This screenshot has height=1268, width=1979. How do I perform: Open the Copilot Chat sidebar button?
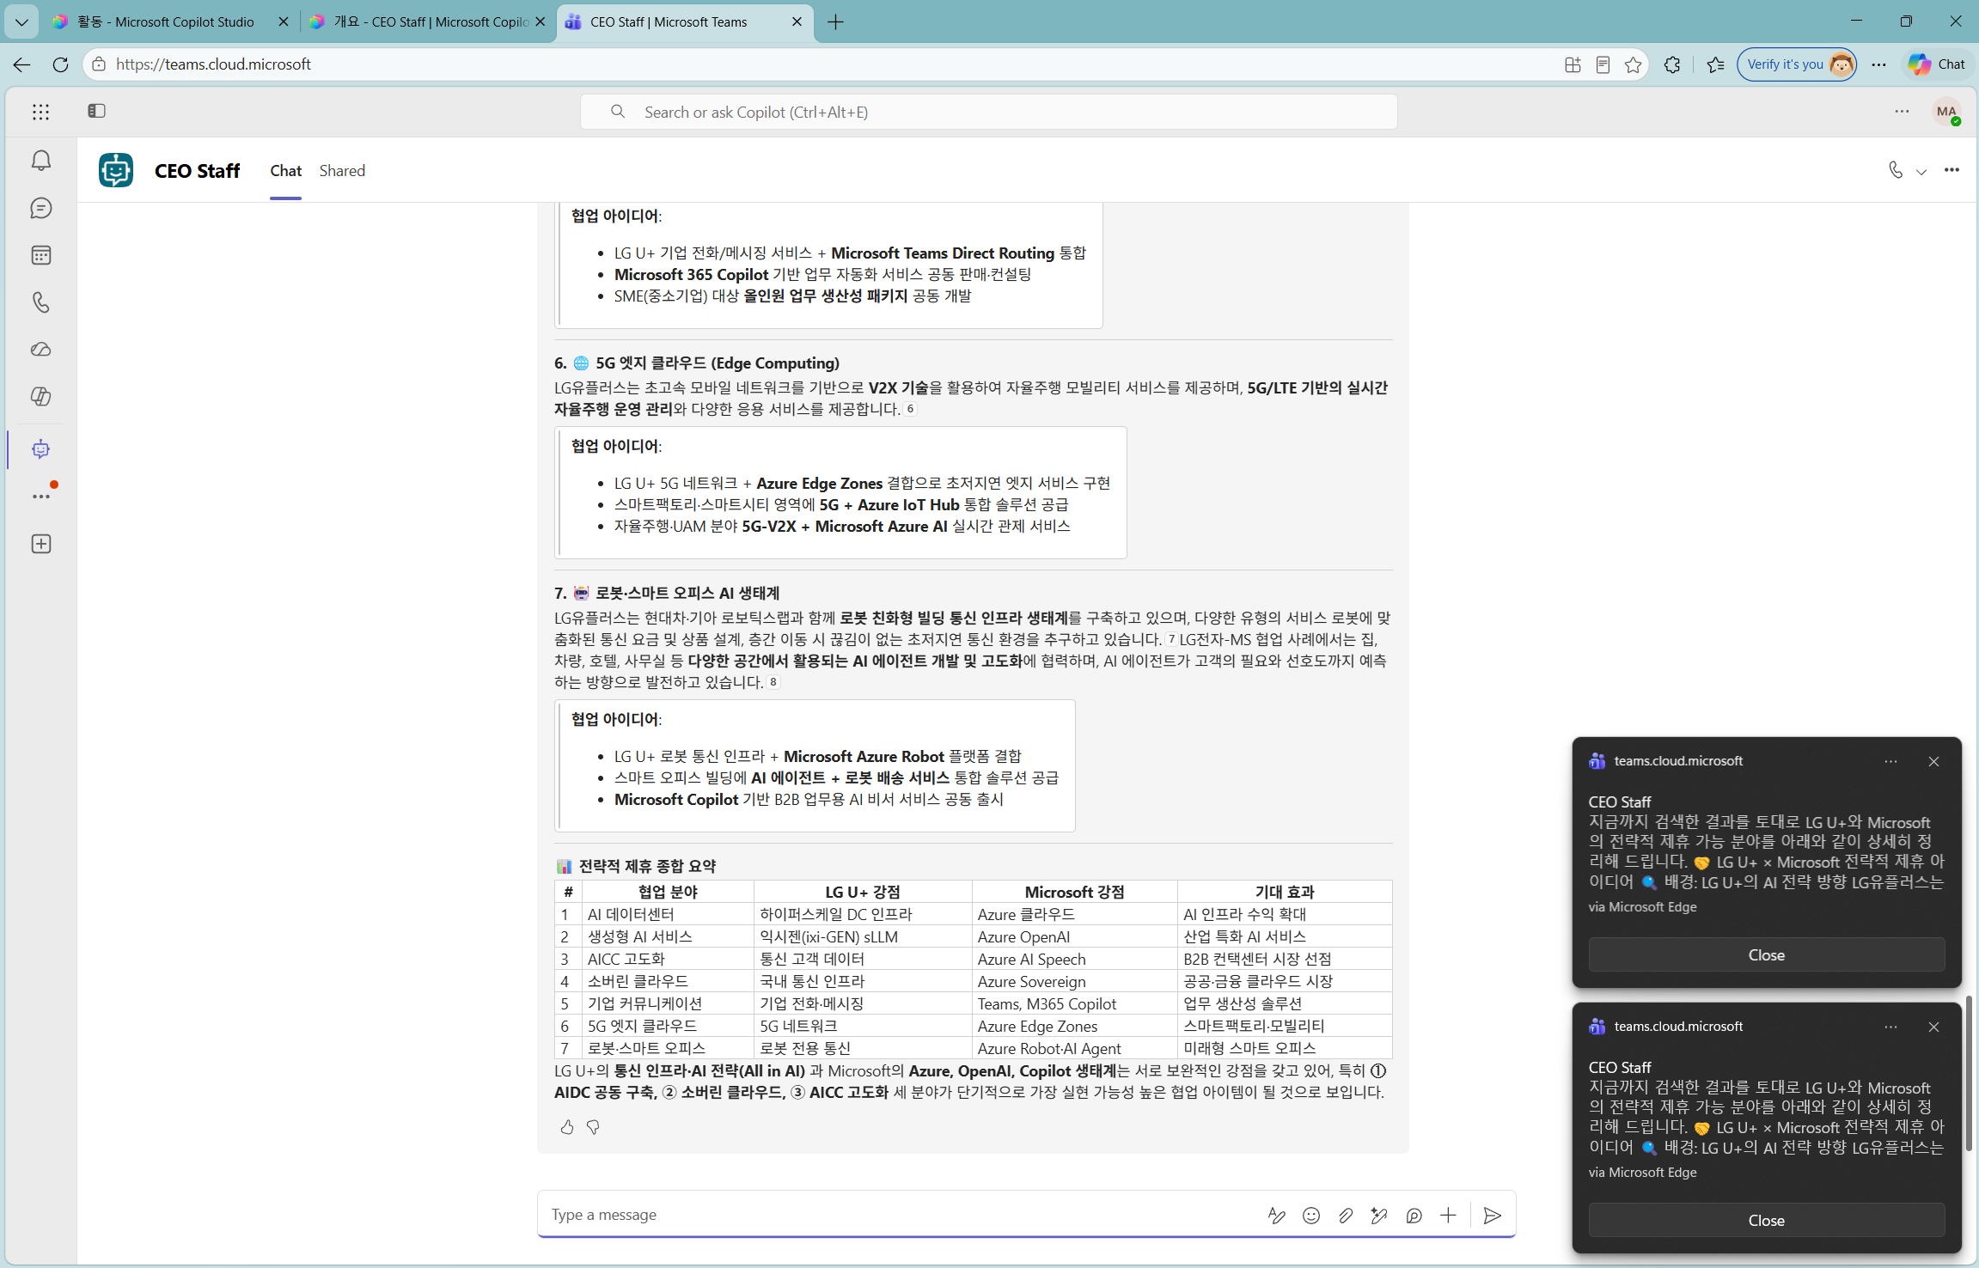(x=1937, y=64)
